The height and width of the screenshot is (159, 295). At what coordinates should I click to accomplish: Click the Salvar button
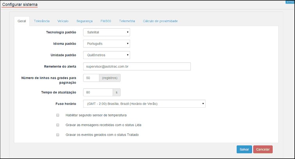(244, 149)
